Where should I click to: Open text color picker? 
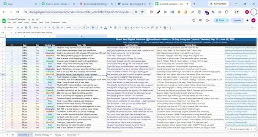(105, 27)
